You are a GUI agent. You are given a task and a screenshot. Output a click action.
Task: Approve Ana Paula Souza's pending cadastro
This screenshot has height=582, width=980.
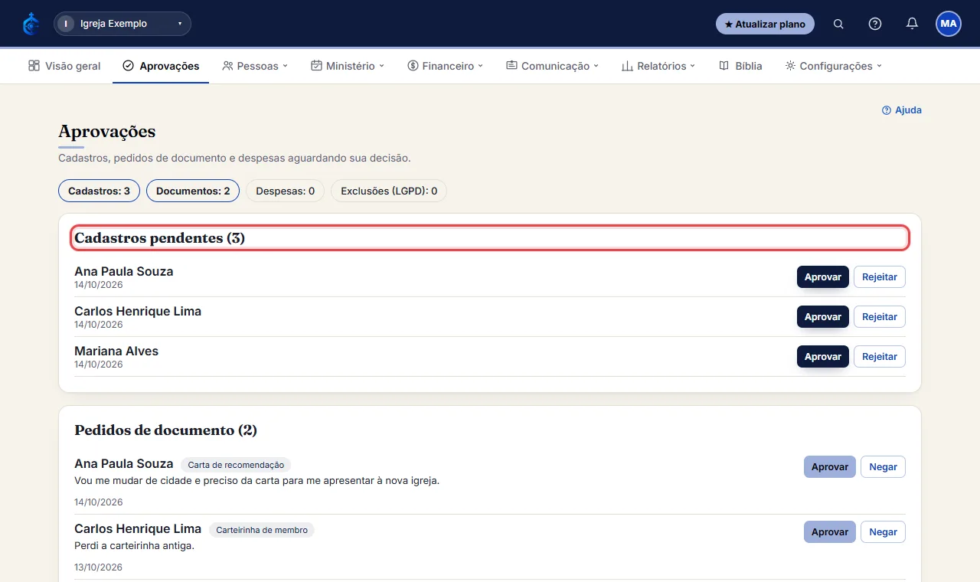(x=823, y=276)
